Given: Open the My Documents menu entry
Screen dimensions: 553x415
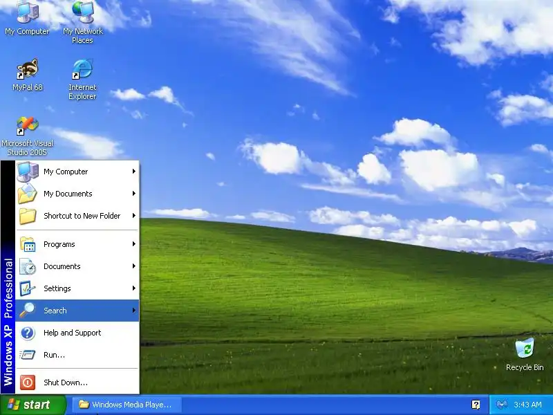Looking at the screenshot, I should [77, 194].
